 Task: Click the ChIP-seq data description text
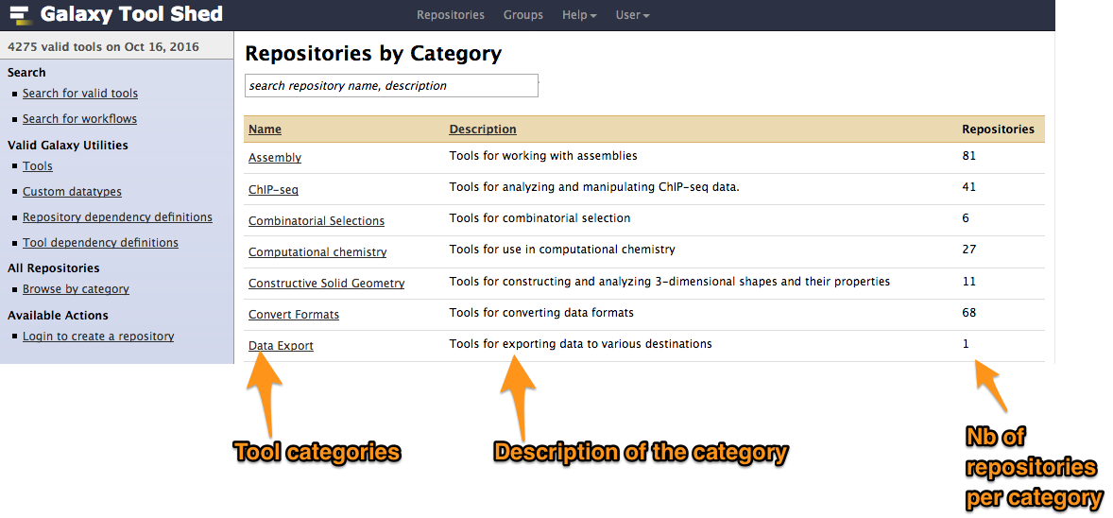596,187
